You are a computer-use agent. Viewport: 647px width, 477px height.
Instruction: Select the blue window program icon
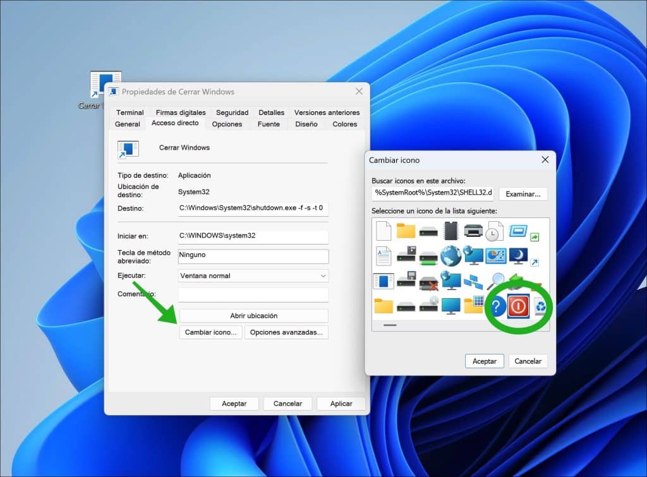tap(384, 281)
